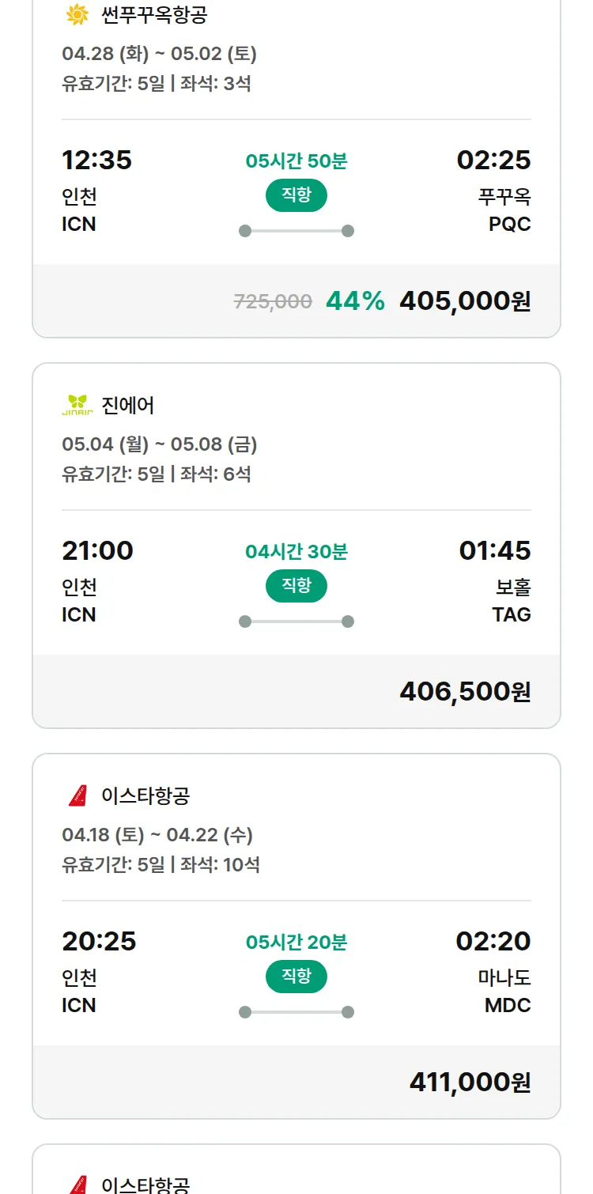Click the route line under 04시간 30분
Viewport: 593px width, 1194px height.
pos(296,622)
